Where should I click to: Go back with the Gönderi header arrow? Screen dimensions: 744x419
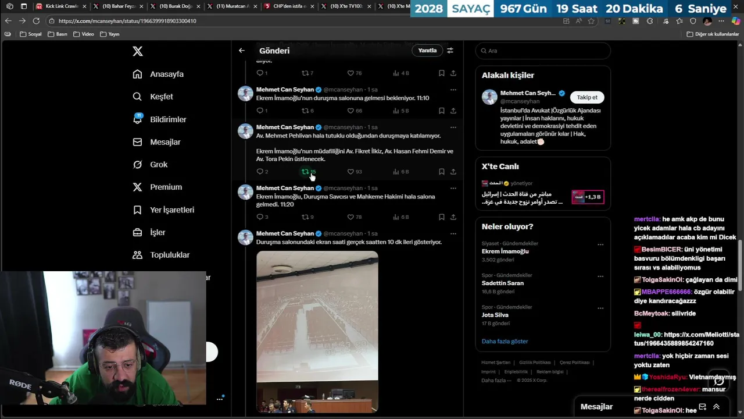click(242, 51)
